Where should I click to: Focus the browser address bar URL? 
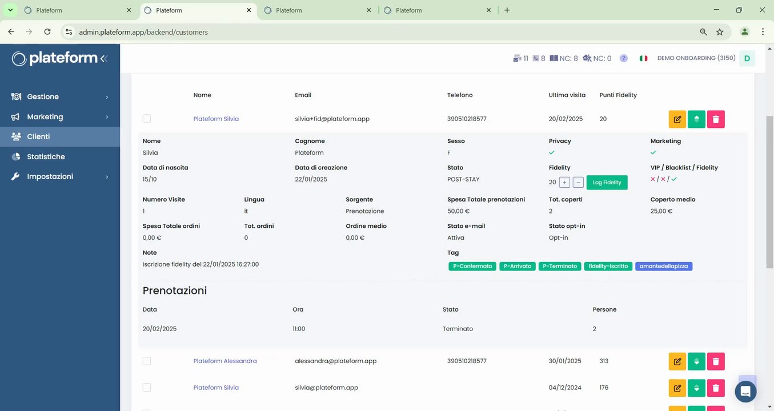tap(143, 33)
